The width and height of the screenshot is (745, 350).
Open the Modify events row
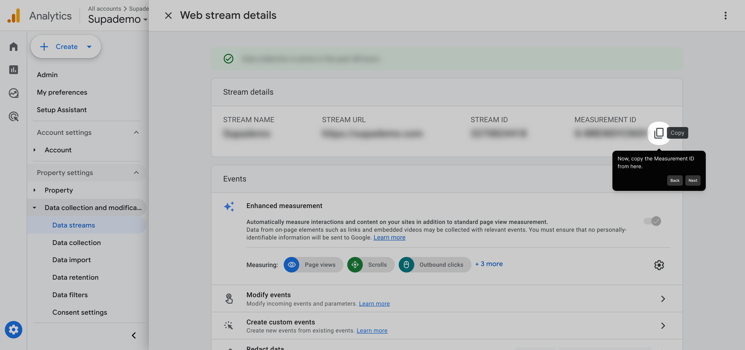(x=447, y=298)
